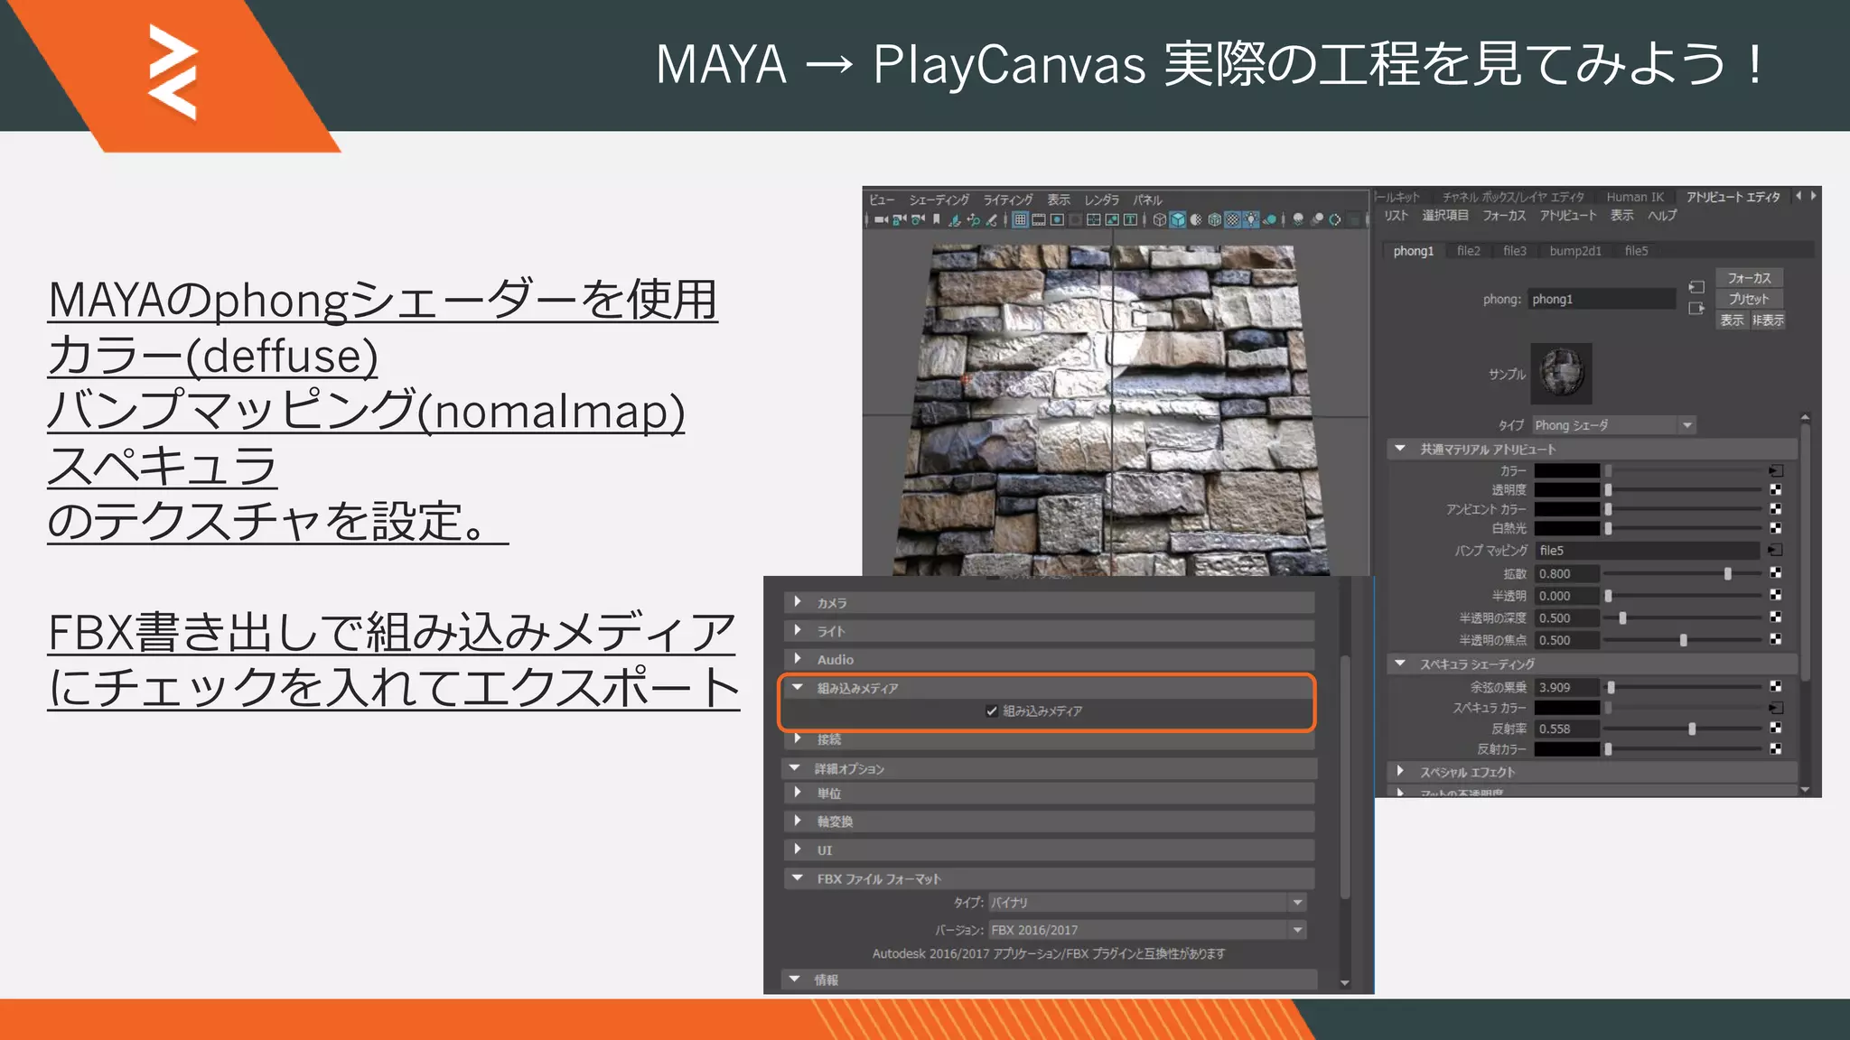Click the field chart gate icon
This screenshot has height=1040, width=1850.
point(1093,219)
